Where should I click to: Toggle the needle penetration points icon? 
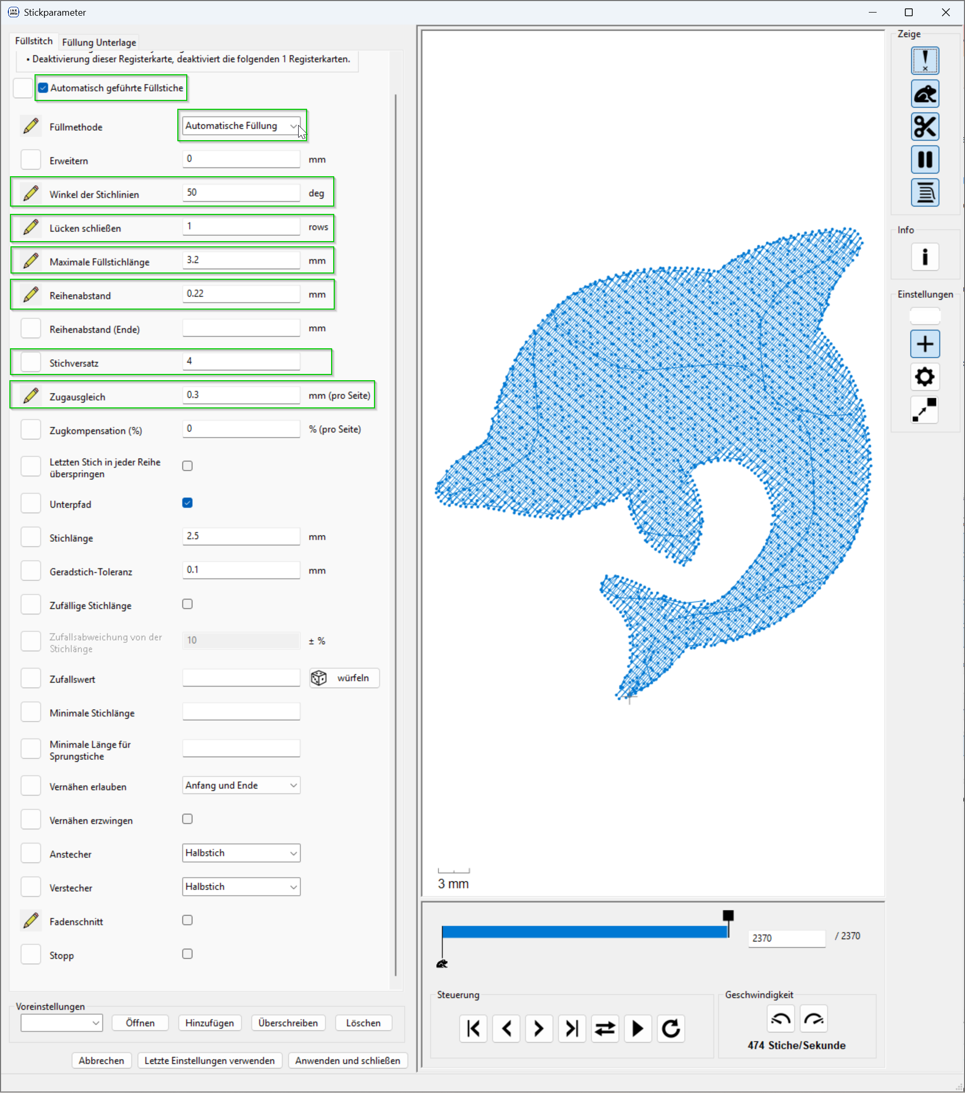(x=924, y=61)
